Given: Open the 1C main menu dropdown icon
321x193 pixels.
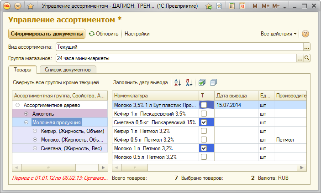Looking at the screenshot, I should click(x=18, y=6).
